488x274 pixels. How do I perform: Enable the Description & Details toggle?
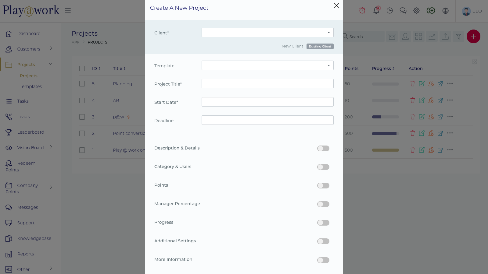(323, 148)
